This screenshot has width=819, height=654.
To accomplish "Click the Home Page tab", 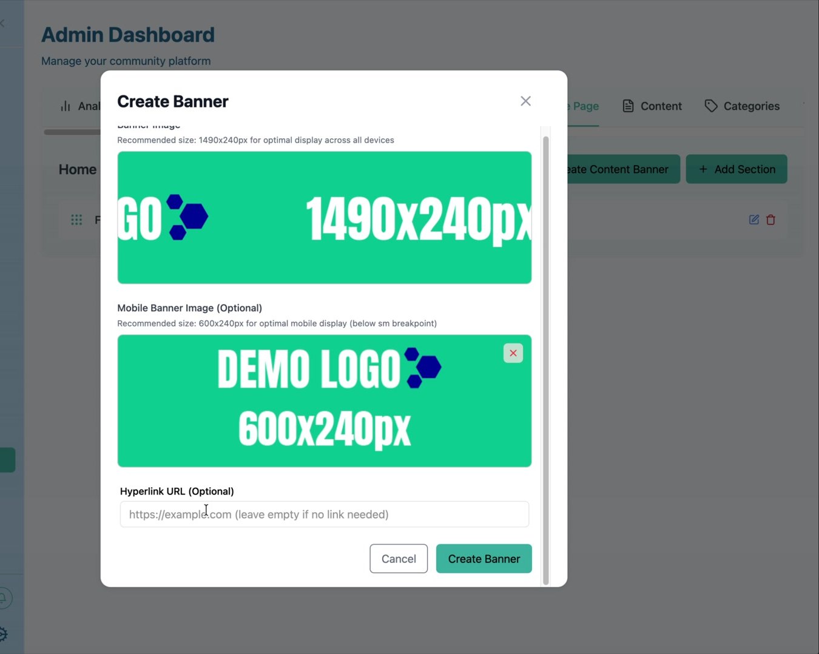I will pos(583,106).
